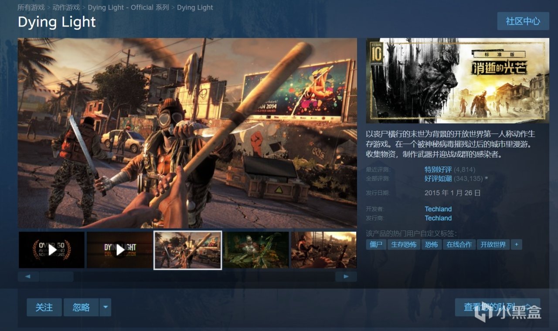Click the thumbnail strip scrollbar handle

56,277
